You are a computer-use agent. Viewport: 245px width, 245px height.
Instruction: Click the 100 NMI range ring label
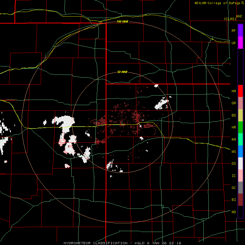(122, 22)
